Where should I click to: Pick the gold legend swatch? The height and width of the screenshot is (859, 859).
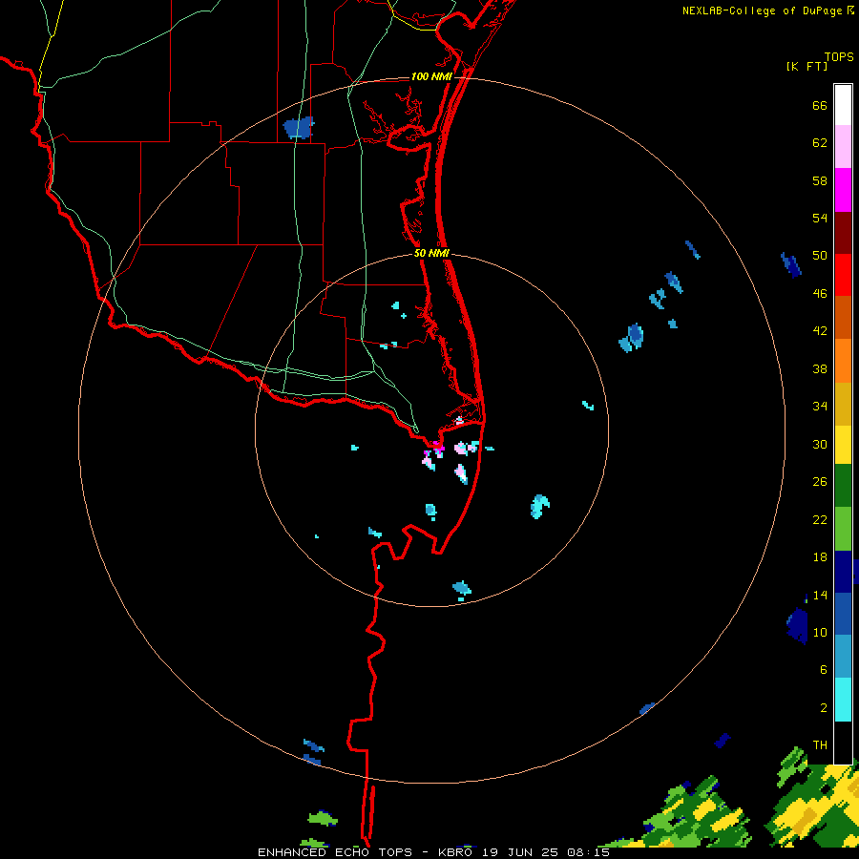tap(843, 403)
